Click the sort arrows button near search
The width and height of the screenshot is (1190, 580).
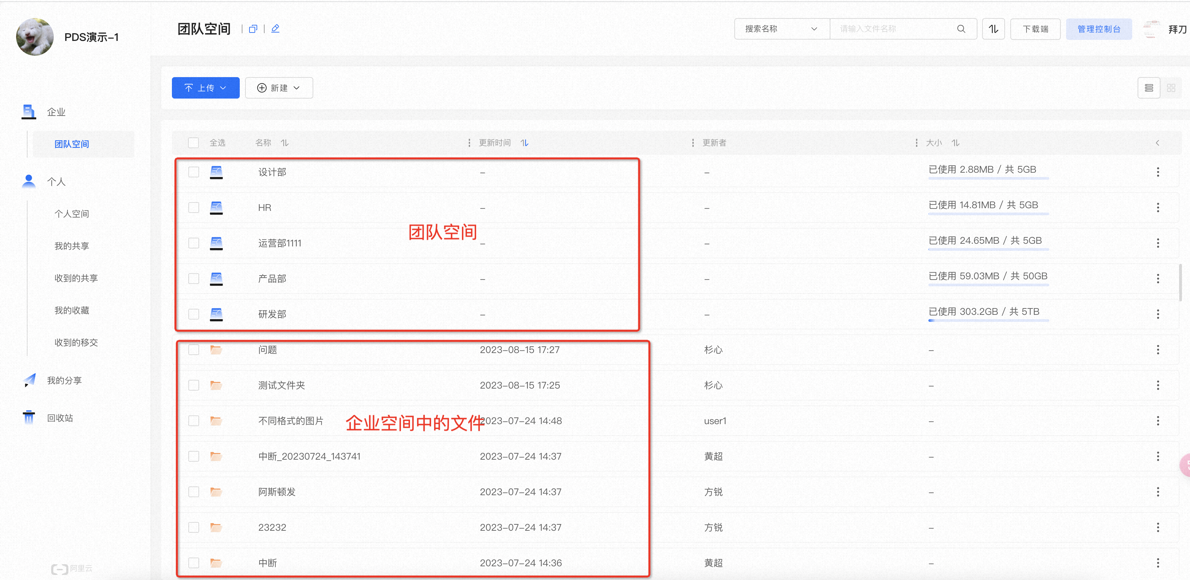[993, 28]
